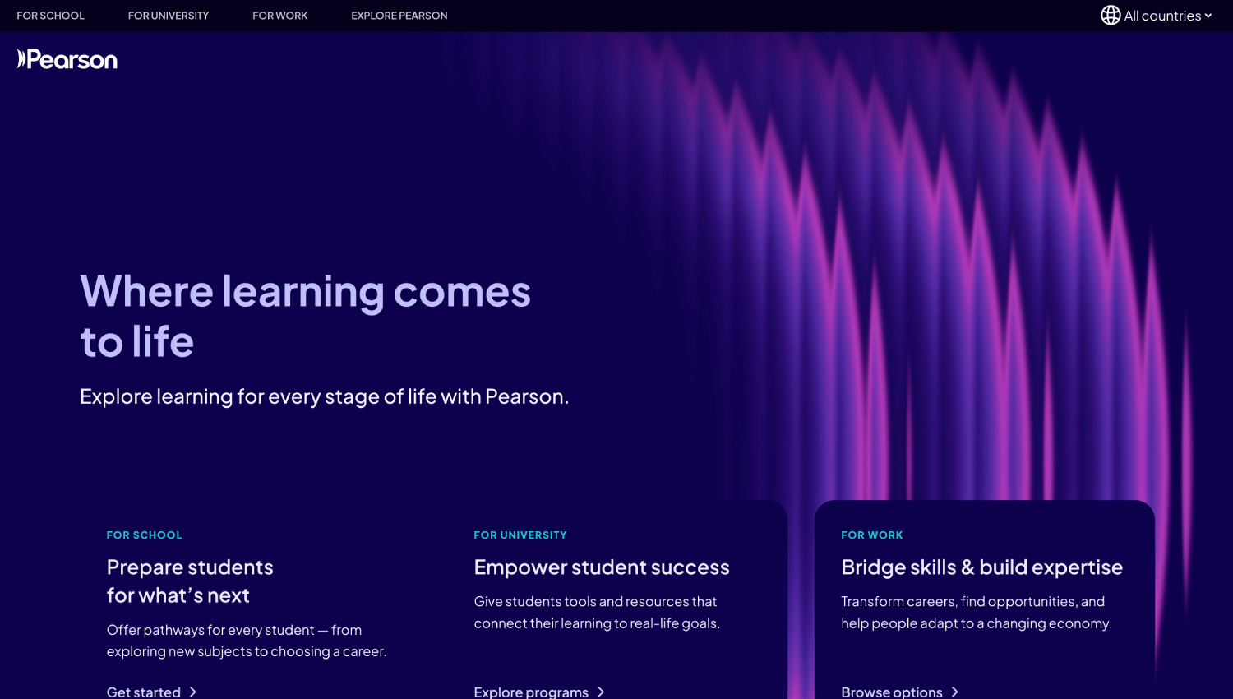The image size is (1233, 699).
Task: Click the Pearson logo
Action: [x=67, y=59]
